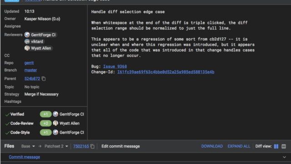Open the Issue 9368 bug link
Screen dimensions: 291x164
tap(115, 67)
